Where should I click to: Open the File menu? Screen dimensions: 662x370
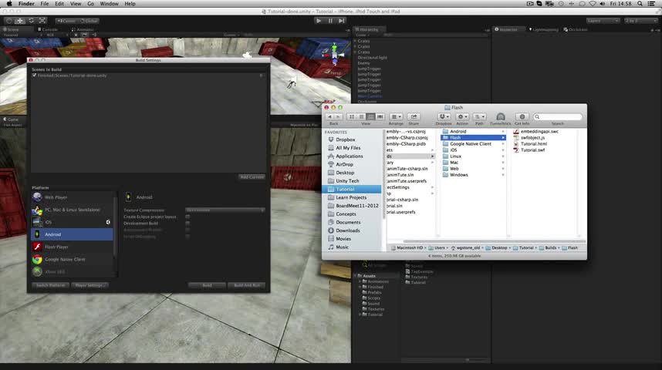44,3
